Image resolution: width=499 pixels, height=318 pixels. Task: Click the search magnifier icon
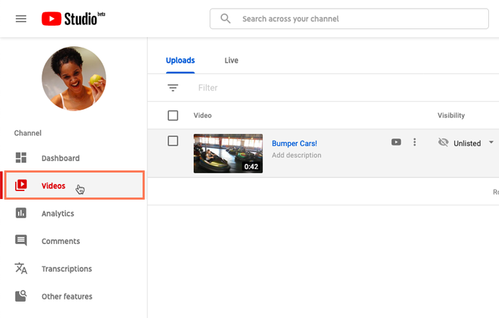click(225, 19)
